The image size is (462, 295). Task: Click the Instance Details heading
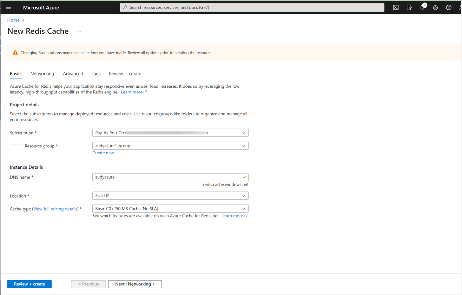pyautogui.click(x=26, y=167)
